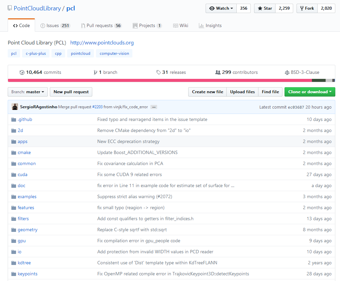Click the pcl repository name link

pos(71,8)
